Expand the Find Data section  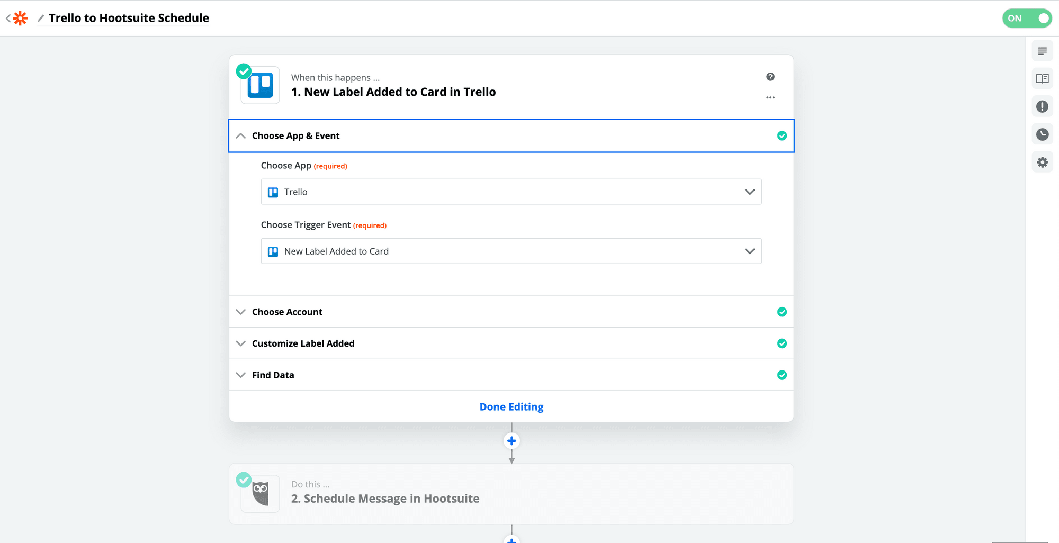[511, 375]
